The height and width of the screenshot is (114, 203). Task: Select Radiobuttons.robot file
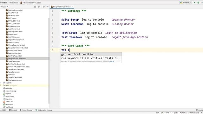pos(14,51)
